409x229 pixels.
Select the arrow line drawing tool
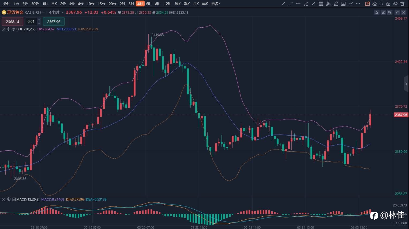(x=283, y=4)
